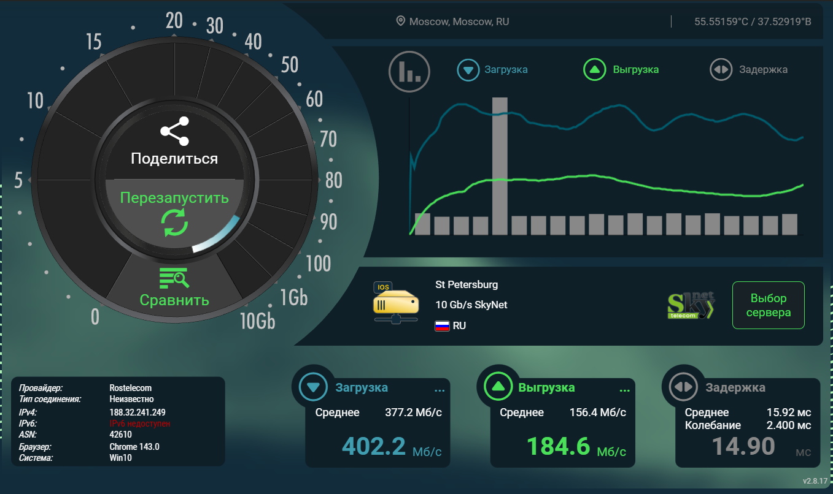This screenshot has height=494, width=833.
Task: Open the three-dot menu on Загрузка card
Action: pyautogui.click(x=439, y=390)
